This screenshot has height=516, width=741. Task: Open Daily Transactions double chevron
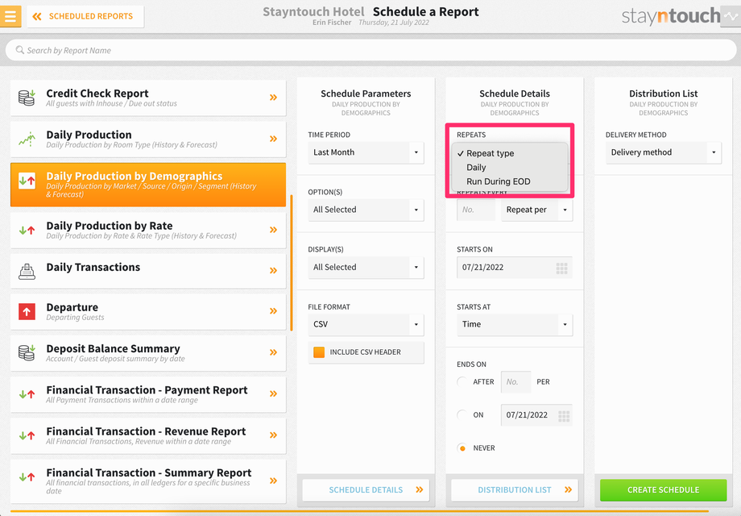coord(273,271)
